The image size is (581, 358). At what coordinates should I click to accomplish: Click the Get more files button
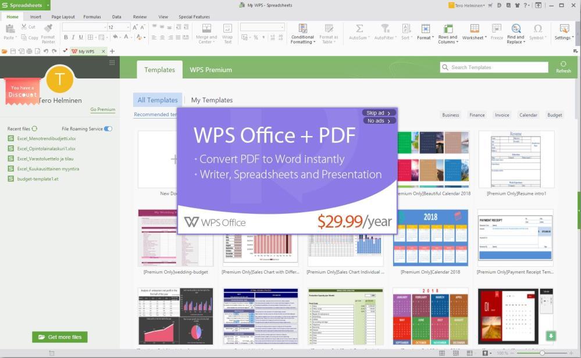tap(60, 337)
